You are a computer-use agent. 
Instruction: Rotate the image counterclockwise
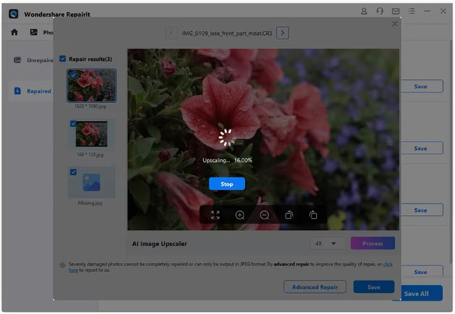[288, 215]
